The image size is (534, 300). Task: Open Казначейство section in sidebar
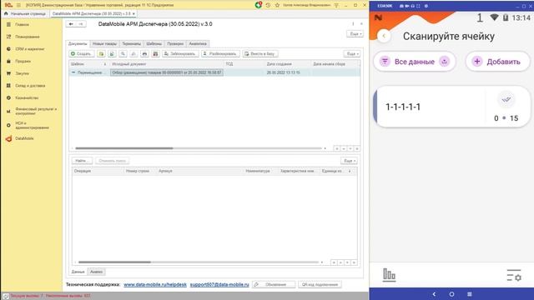pos(27,98)
